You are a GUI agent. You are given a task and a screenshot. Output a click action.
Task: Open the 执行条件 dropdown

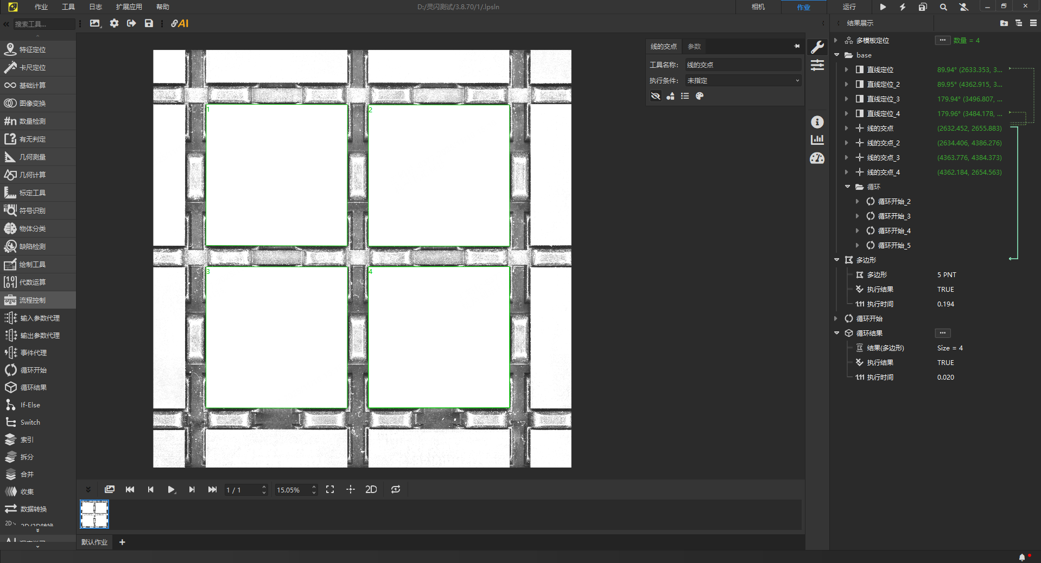(742, 81)
